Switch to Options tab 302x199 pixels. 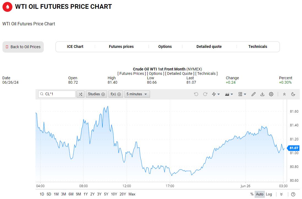[x=165, y=47]
